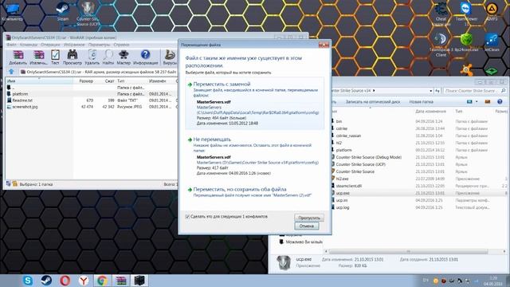510x287 pixels.
Task: Click the Explorer search field
Action: click(475, 91)
